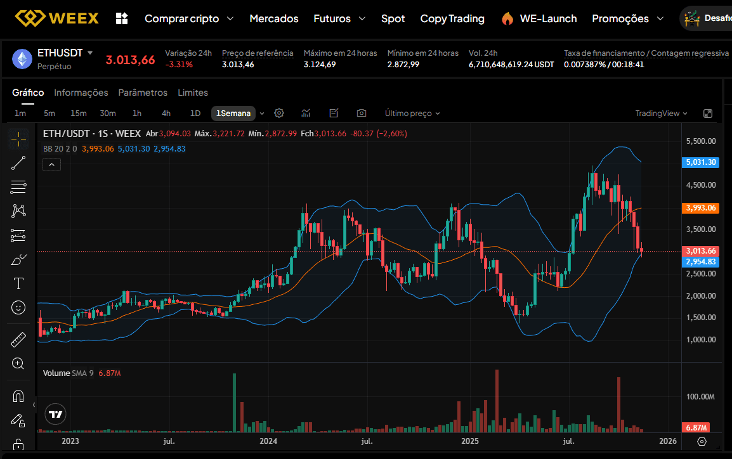Take a chart snapshot with the camera icon
Viewport: 732px width, 459px height.
[361, 113]
